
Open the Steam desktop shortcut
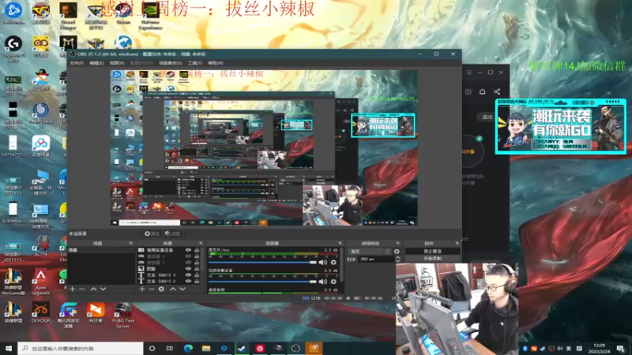123,13
